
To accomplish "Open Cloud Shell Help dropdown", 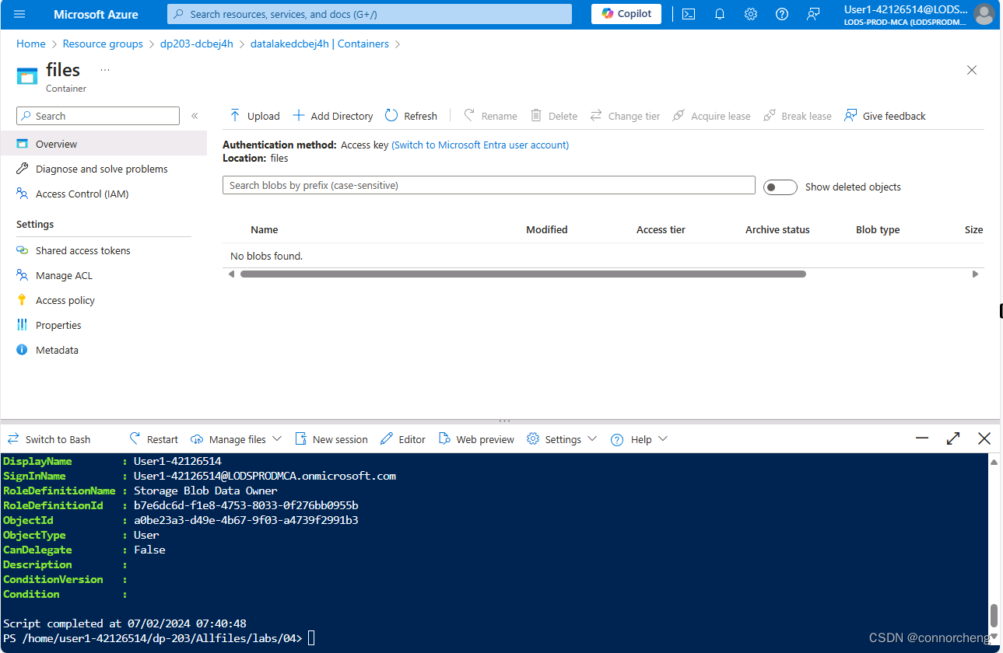I will [x=640, y=439].
